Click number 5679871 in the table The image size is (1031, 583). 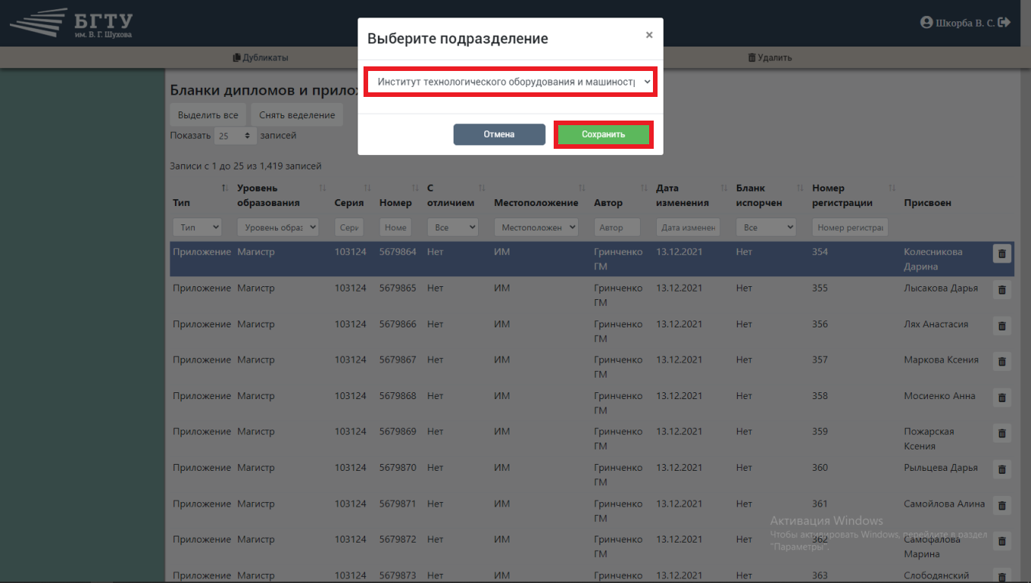397,503
